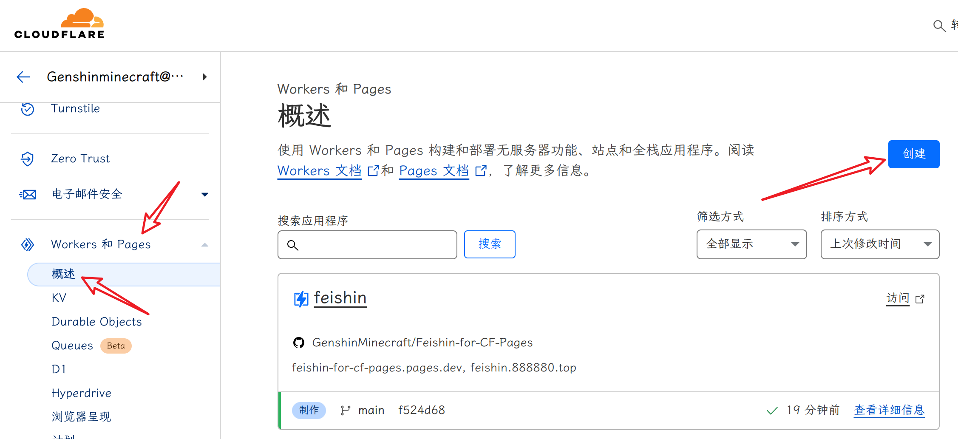Click the Workers 文档 external link icon
958x439 pixels.
pos(373,171)
